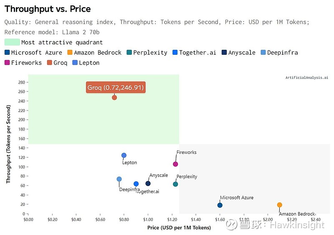Toggle Groq legend entry

[x=61, y=63]
